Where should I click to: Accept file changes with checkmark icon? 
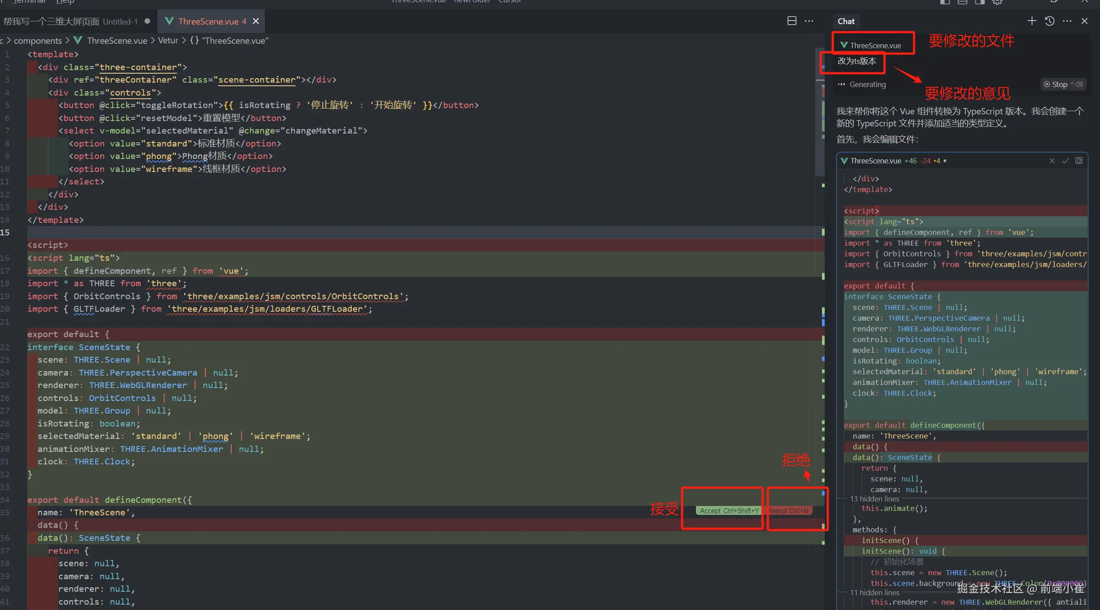(x=1066, y=161)
